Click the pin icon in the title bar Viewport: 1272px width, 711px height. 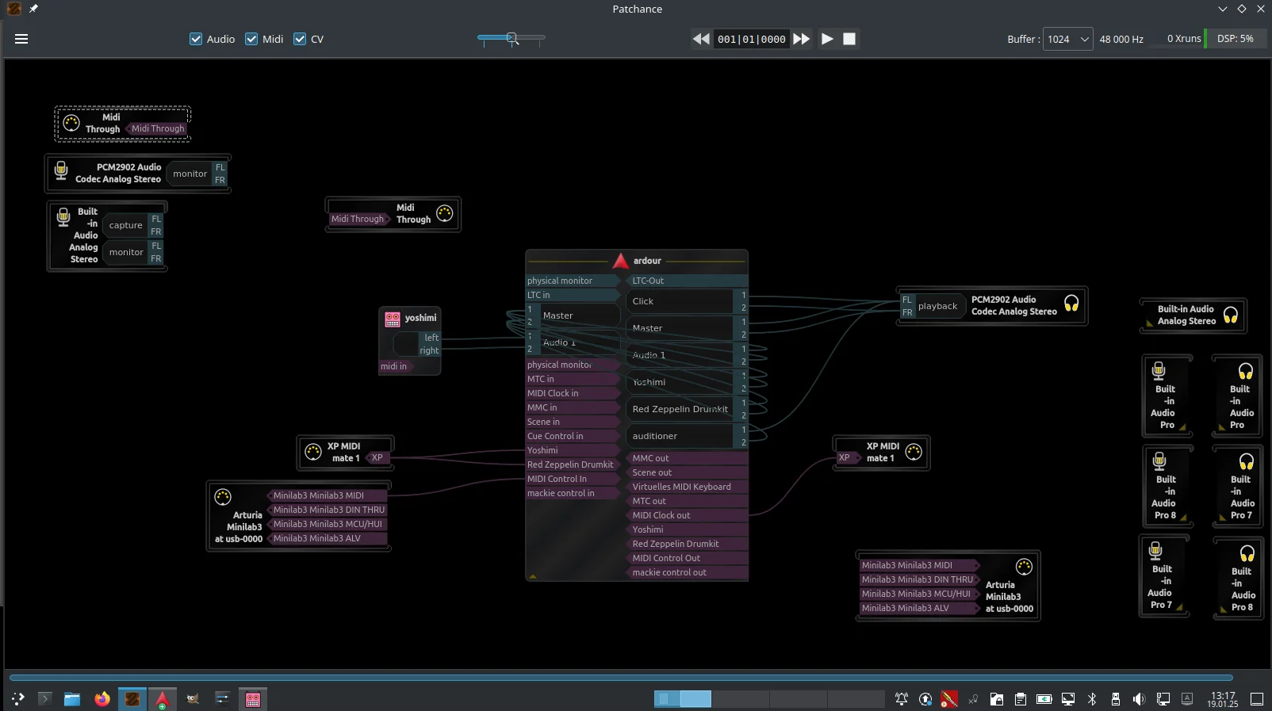click(x=33, y=9)
